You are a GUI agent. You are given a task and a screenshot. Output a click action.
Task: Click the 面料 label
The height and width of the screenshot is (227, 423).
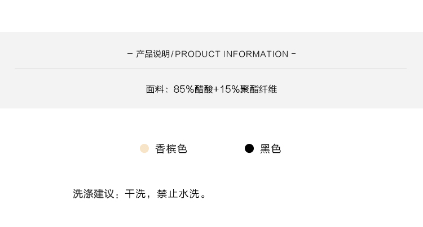(155, 89)
